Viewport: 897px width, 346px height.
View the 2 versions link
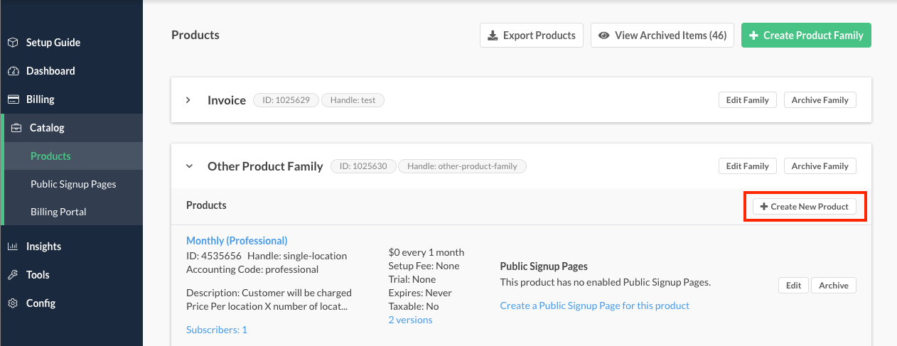pos(410,320)
